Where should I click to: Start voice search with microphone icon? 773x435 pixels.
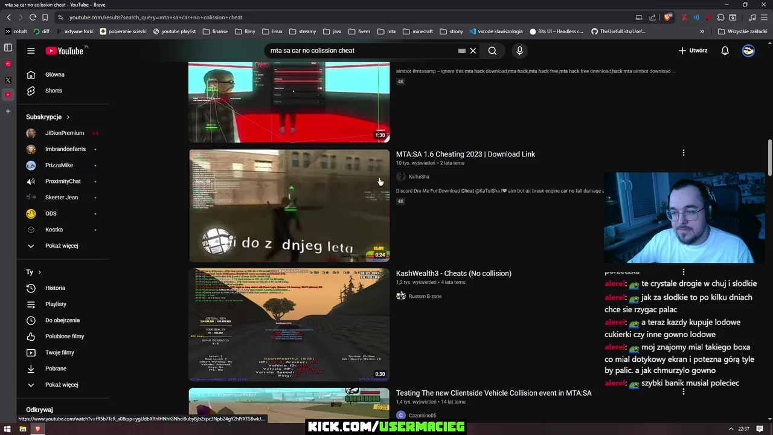point(519,51)
